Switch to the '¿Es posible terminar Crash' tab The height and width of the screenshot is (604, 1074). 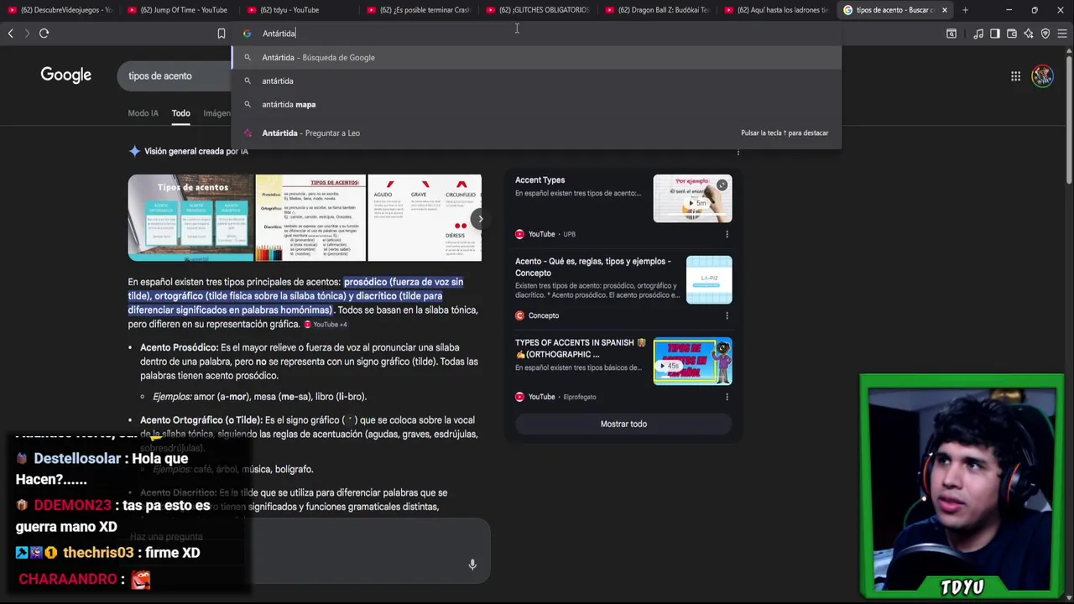point(420,10)
